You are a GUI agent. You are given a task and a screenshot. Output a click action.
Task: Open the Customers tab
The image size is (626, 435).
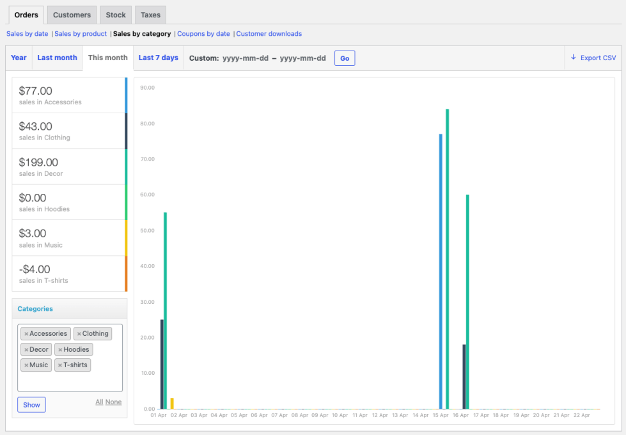click(x=72, y=15)
